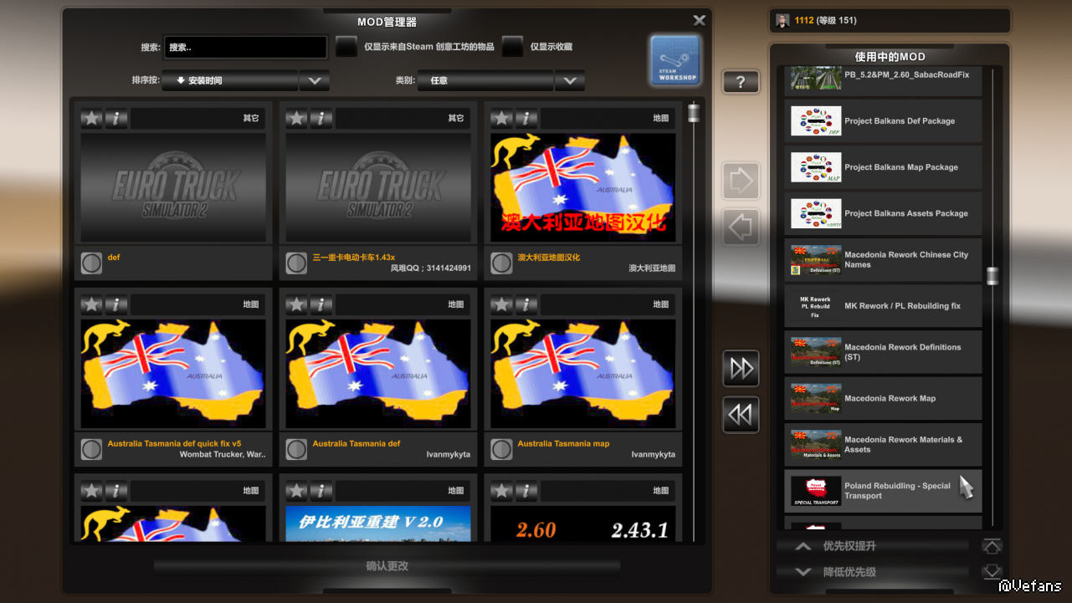Select the 伊比利亚重建 V2.0 thumbnail

pos(378,524)
